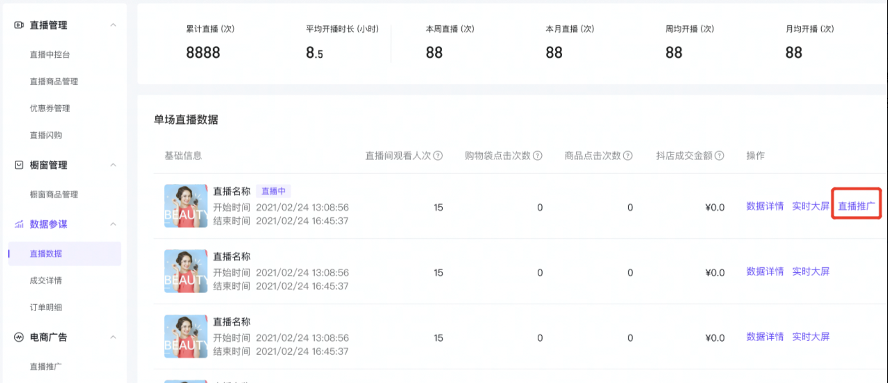Open 实时大屏 in the third live row
The height and width of the screenshot is (383, 888).
click(x=811, y=337)
